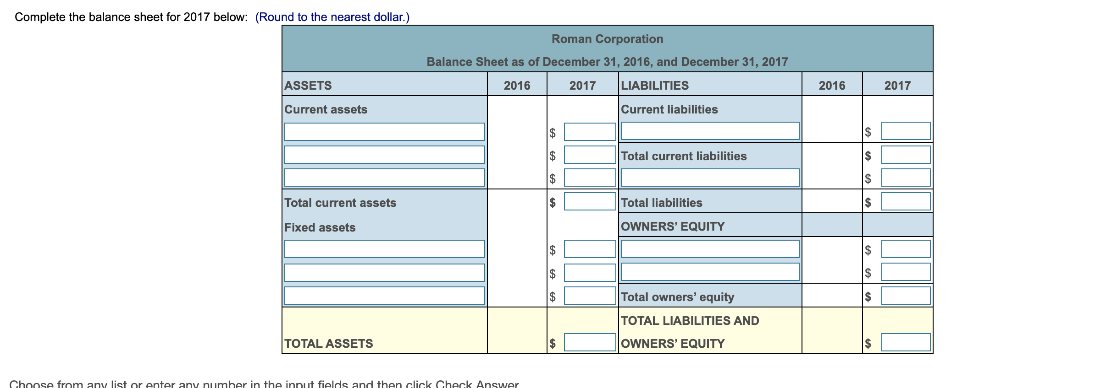Click 2017 amount field for third current asset

590,178
